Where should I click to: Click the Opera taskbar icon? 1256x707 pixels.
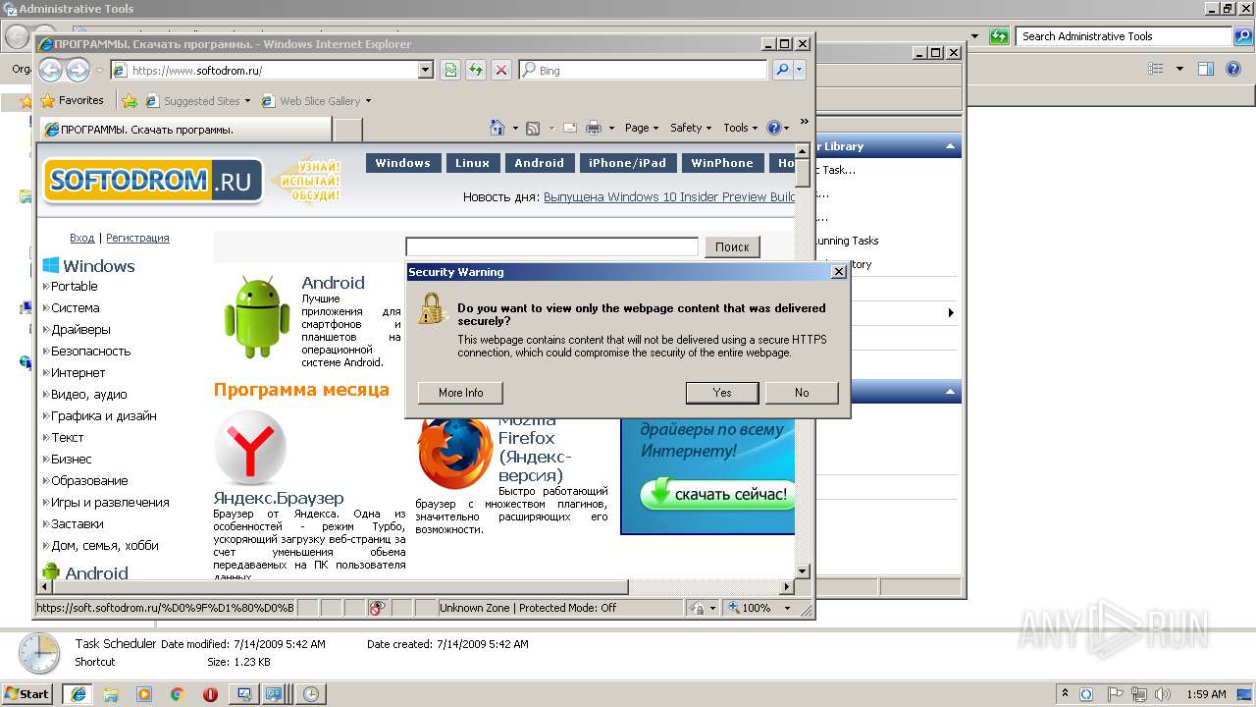pos(210,693)
